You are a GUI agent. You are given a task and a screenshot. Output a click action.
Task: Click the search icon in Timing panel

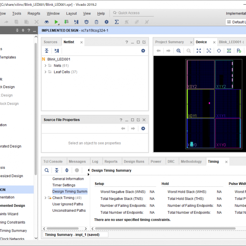47,170
